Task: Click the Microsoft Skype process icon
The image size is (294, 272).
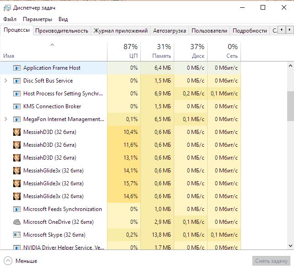Action: pyautogui.click(x=17, y=235)
